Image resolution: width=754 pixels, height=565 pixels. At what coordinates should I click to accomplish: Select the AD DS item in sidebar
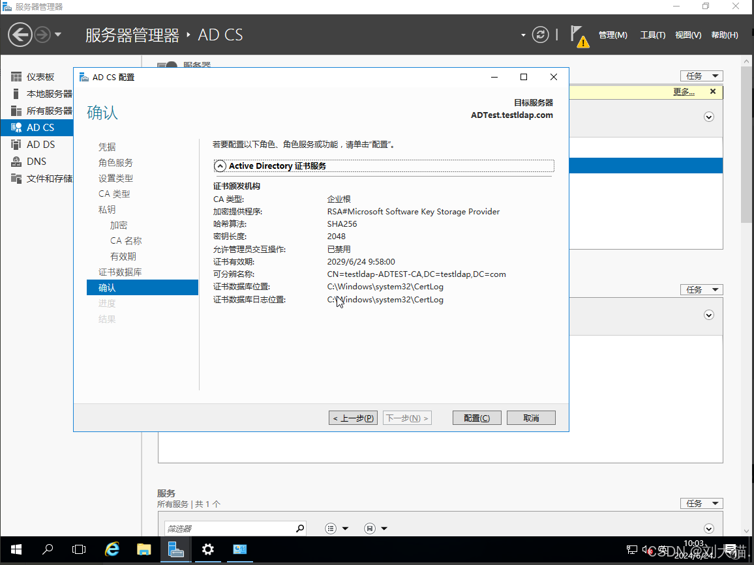tap(40, 145)
